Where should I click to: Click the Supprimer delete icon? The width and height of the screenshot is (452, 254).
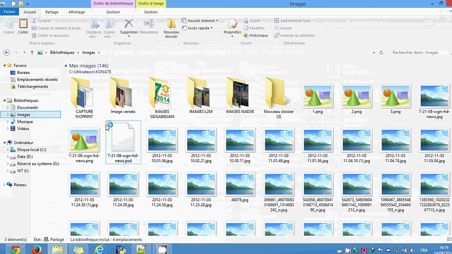[129, 28]
